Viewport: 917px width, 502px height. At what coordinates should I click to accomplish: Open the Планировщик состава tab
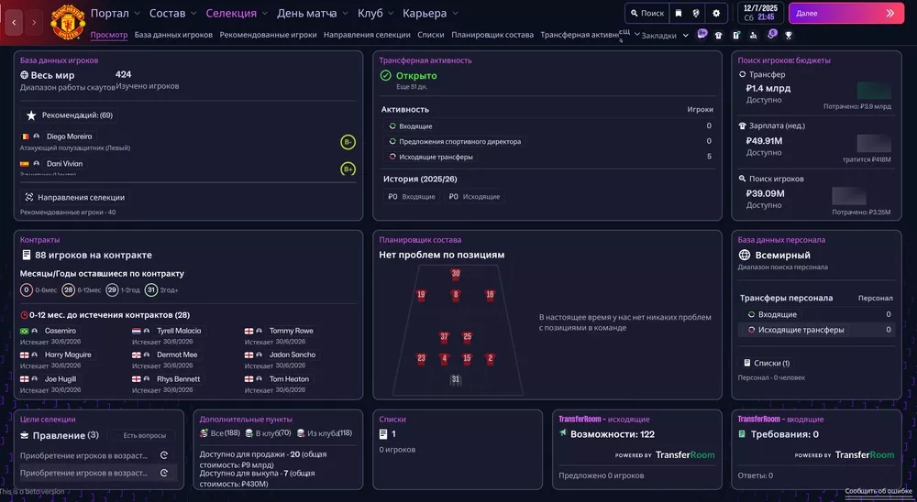click(x=492, y=35)
